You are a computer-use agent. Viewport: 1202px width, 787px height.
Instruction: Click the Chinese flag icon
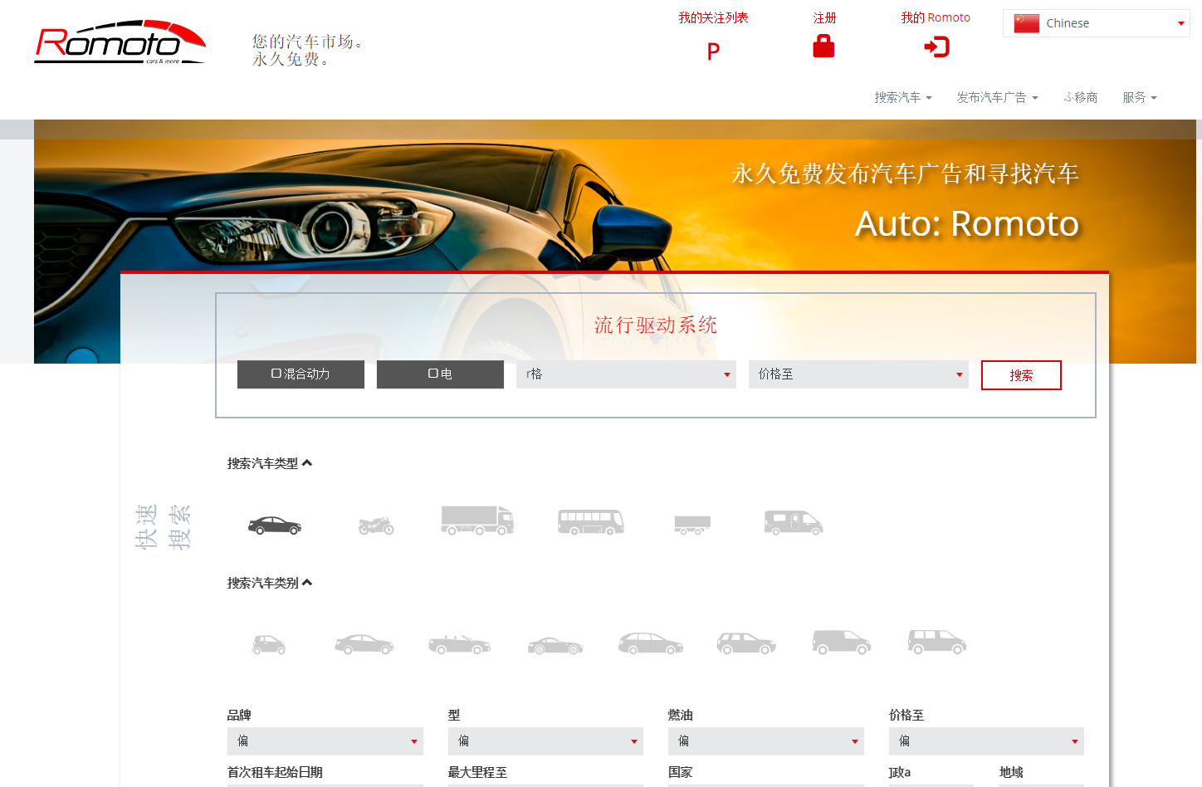[1027, 23]
